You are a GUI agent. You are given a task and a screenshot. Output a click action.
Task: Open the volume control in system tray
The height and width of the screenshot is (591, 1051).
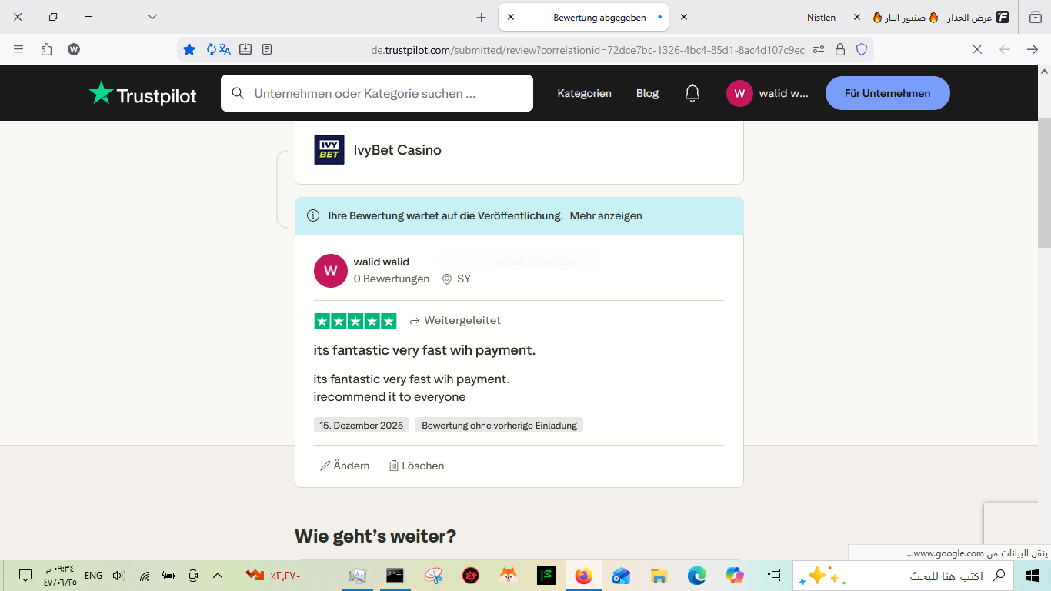click(x=118, y=576)
